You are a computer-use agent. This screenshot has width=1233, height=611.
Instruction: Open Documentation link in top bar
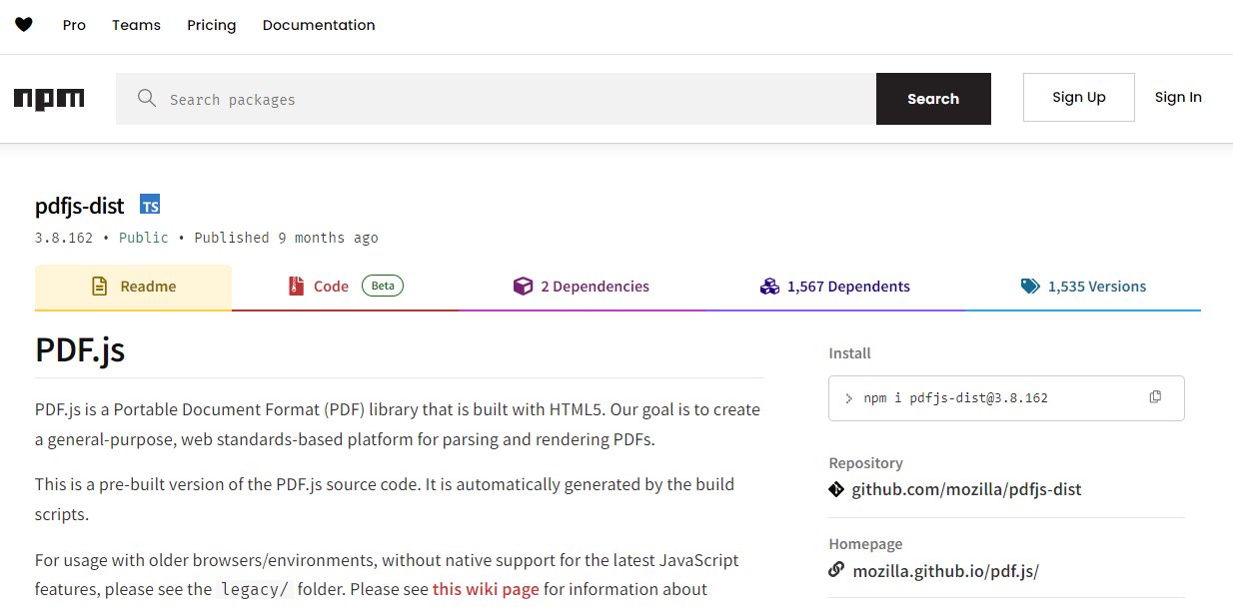pyautogui.click(x=319, y=25)
